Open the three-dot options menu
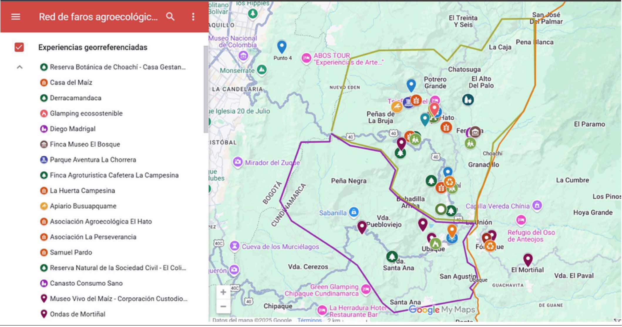The image size is (622, 327). [193, 17]
